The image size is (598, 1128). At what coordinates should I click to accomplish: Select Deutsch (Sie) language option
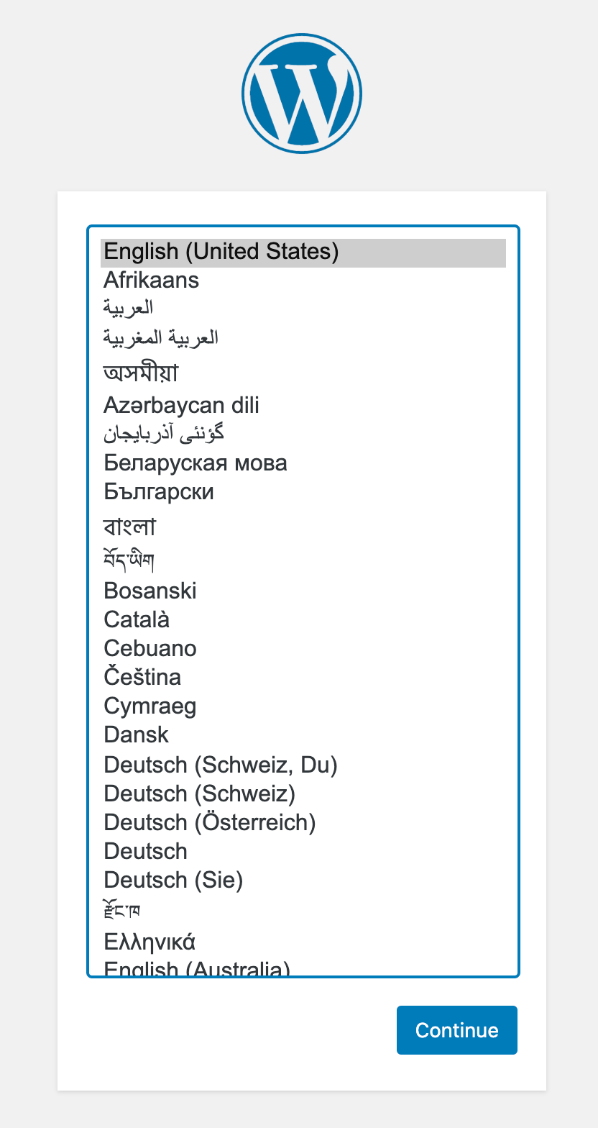pyautogui.click(x=173, y=880)
